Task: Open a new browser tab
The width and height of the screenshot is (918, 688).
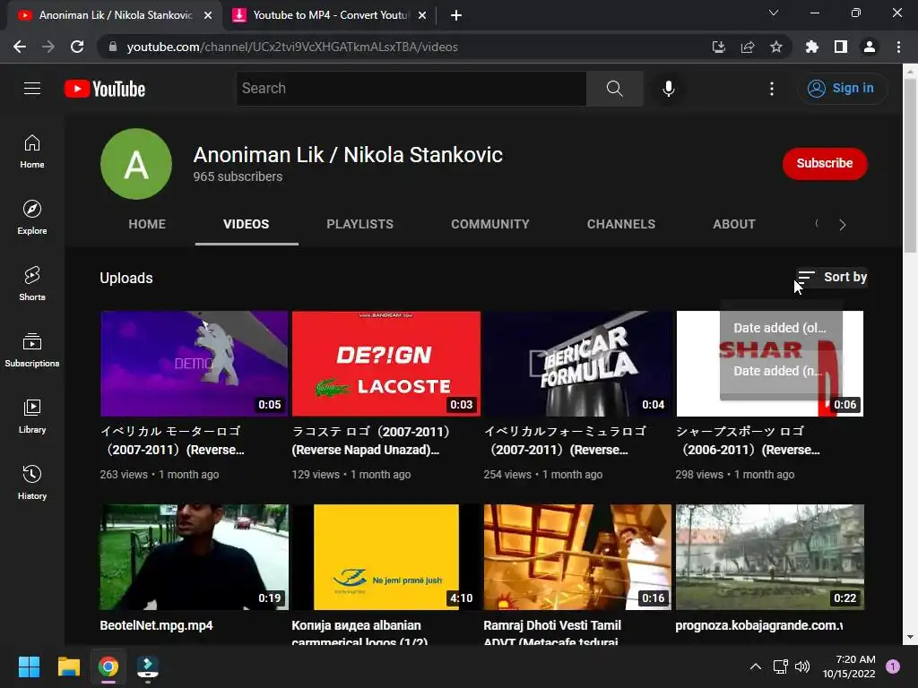Action: (456, 15)
